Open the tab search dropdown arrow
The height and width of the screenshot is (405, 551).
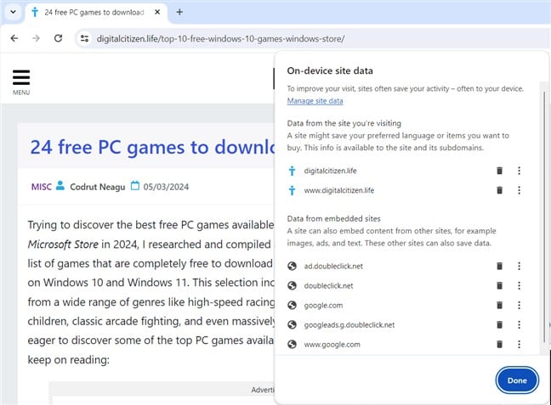pyautogui.click(x=13, y=12)
